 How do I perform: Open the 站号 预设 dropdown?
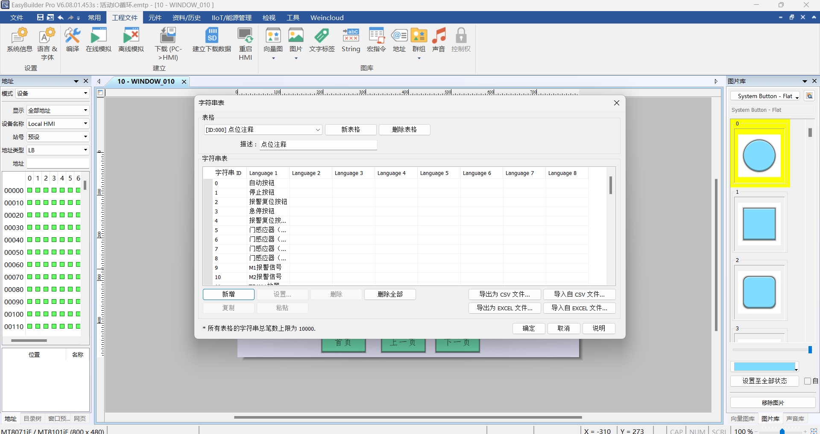click(x=58, y=137)
